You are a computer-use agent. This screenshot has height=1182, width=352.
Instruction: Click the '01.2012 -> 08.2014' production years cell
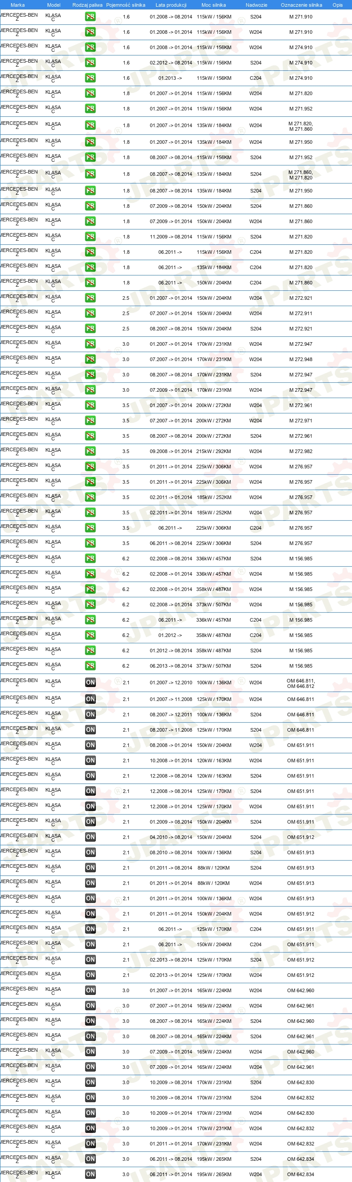pos(171,651)
